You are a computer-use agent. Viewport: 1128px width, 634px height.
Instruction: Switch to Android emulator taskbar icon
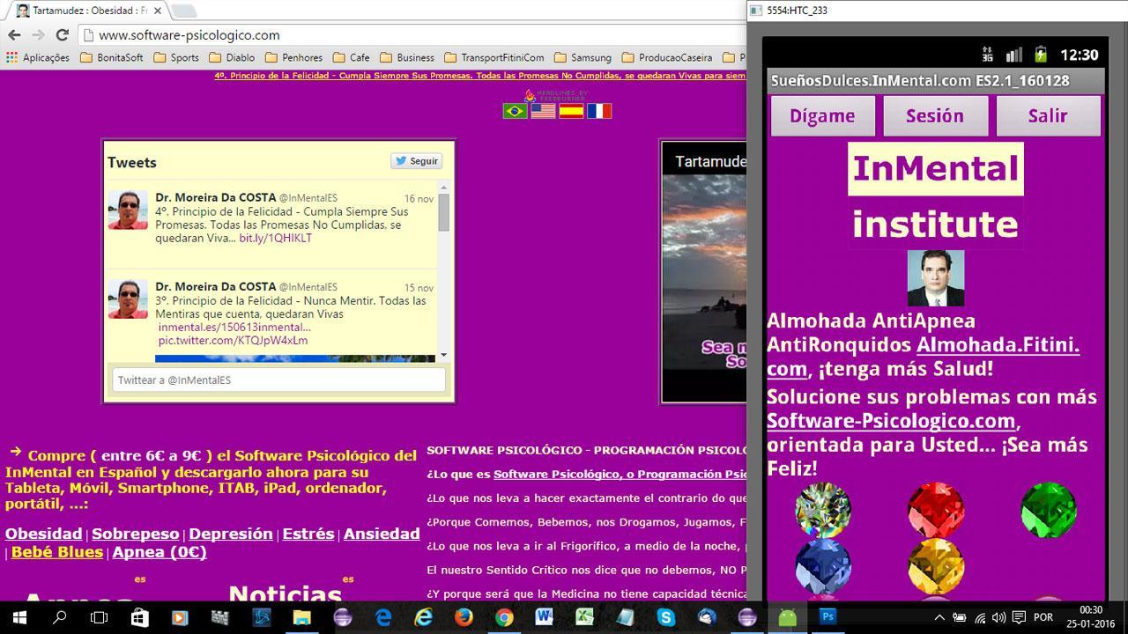coord(787,617)
